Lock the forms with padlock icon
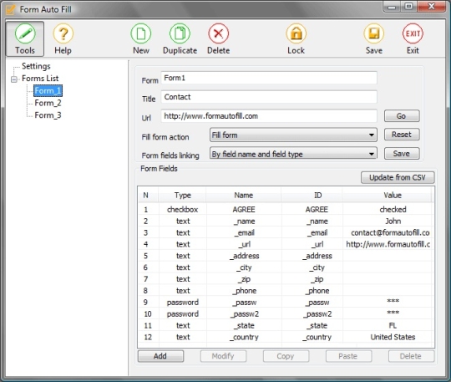 coord(296,38)
